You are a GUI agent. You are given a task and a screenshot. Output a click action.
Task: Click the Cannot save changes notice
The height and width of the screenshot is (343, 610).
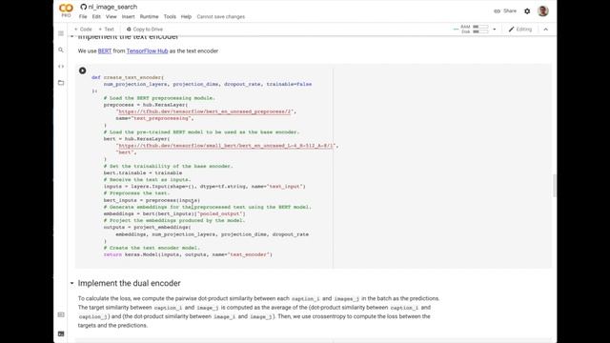(x=220, y=17)
